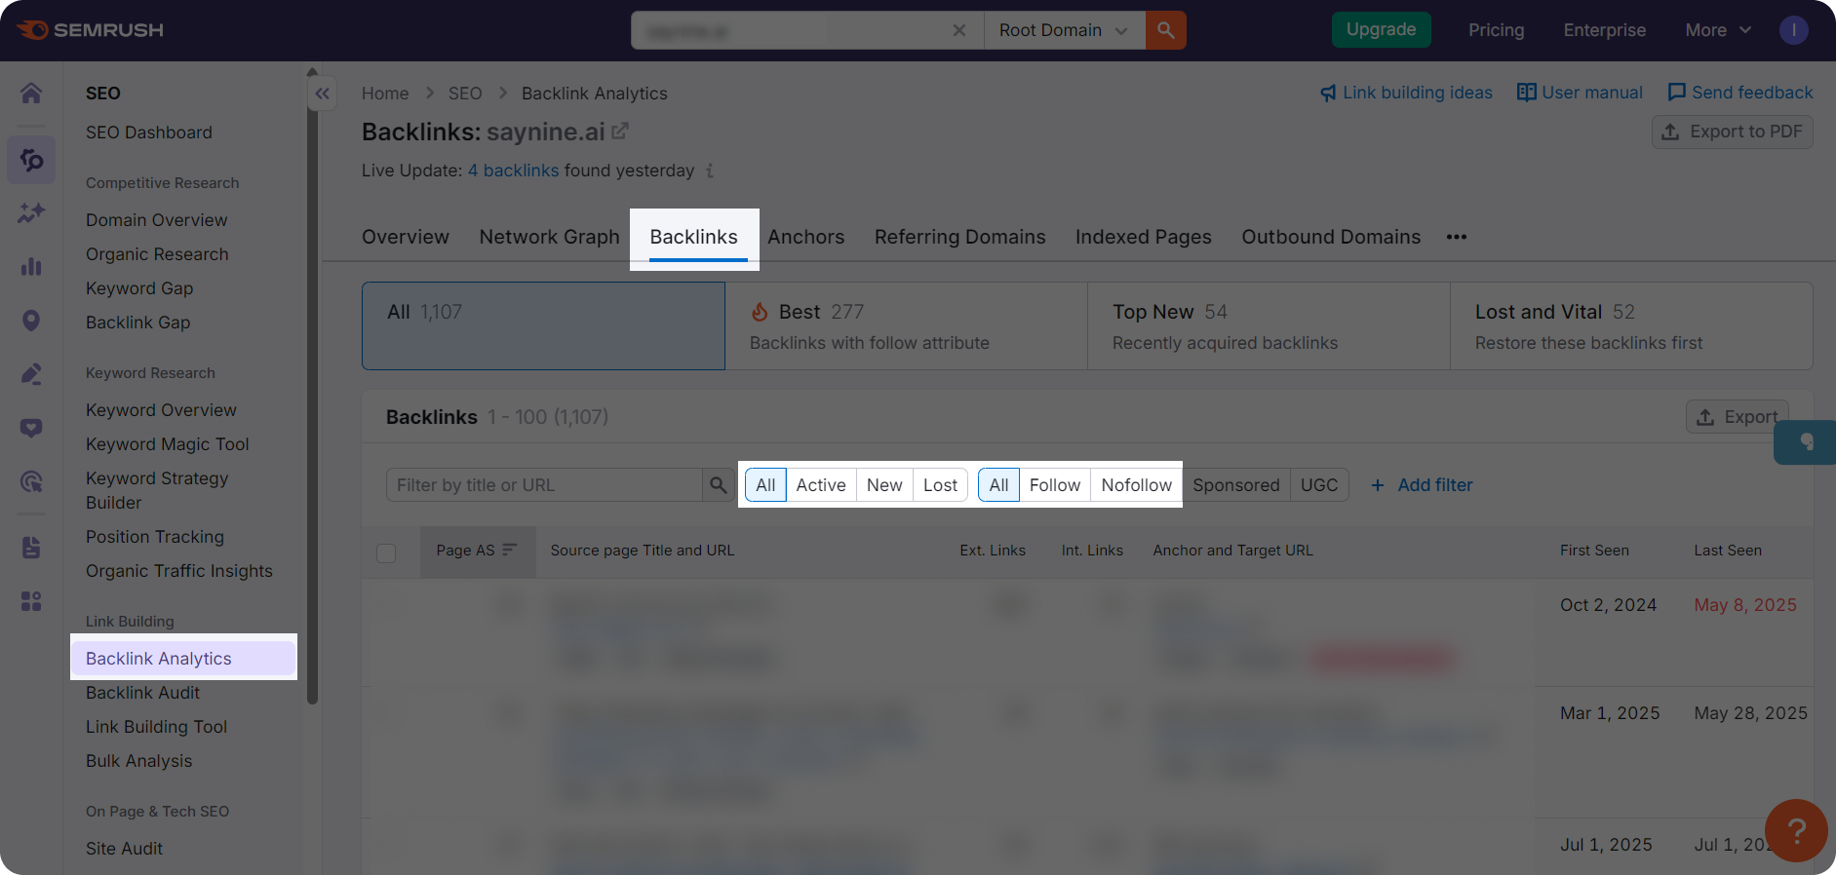Select the Follow filter

click(x=1054, y=485)
